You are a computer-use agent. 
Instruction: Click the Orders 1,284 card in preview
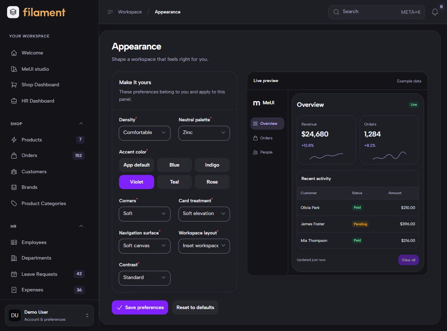pos(389,140)
